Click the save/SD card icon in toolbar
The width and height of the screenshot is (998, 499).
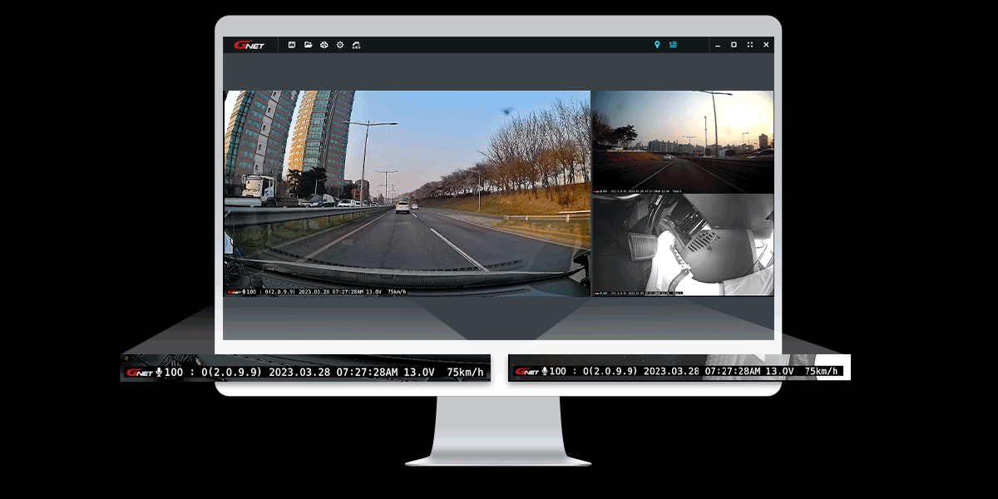tap(292, 45)
